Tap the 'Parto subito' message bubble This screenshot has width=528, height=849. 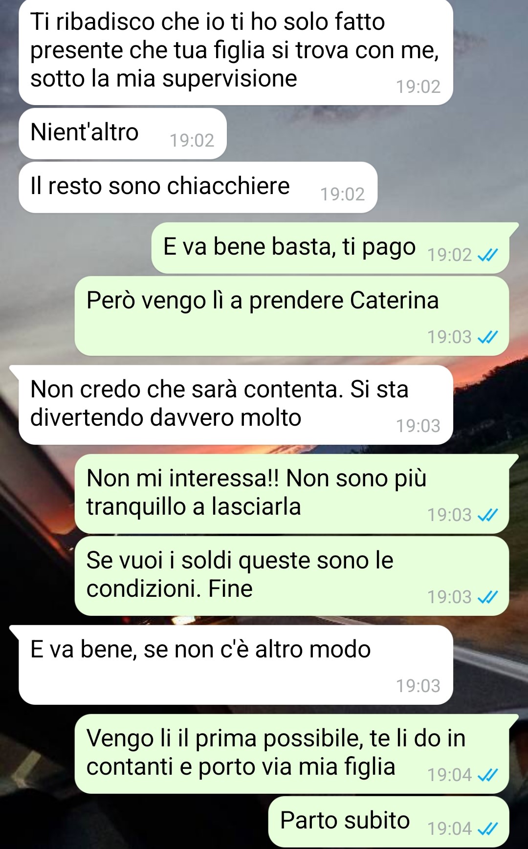(389, 822)
